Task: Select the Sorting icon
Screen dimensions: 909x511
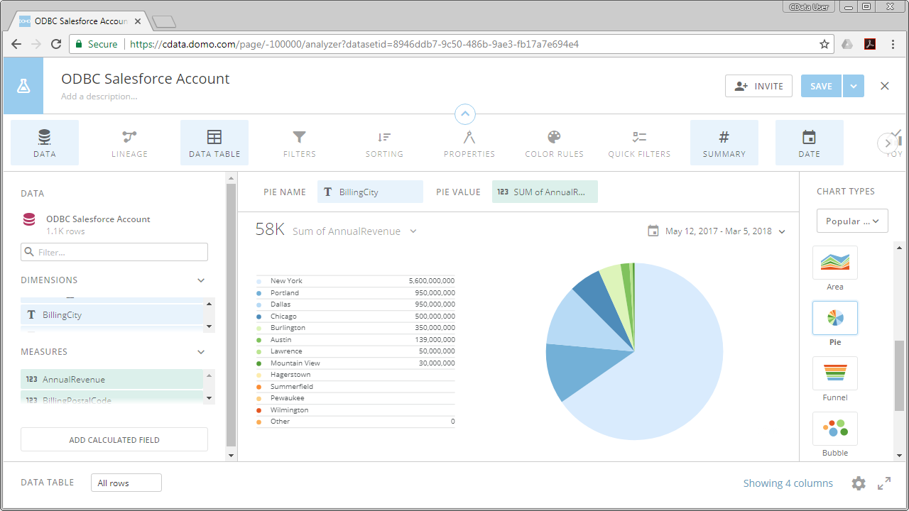Action: [x=384, y=142]
